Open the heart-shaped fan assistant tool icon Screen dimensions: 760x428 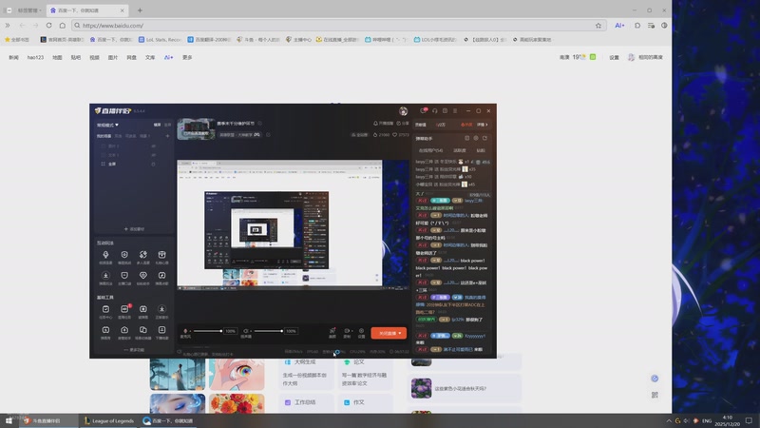point(143,276)
